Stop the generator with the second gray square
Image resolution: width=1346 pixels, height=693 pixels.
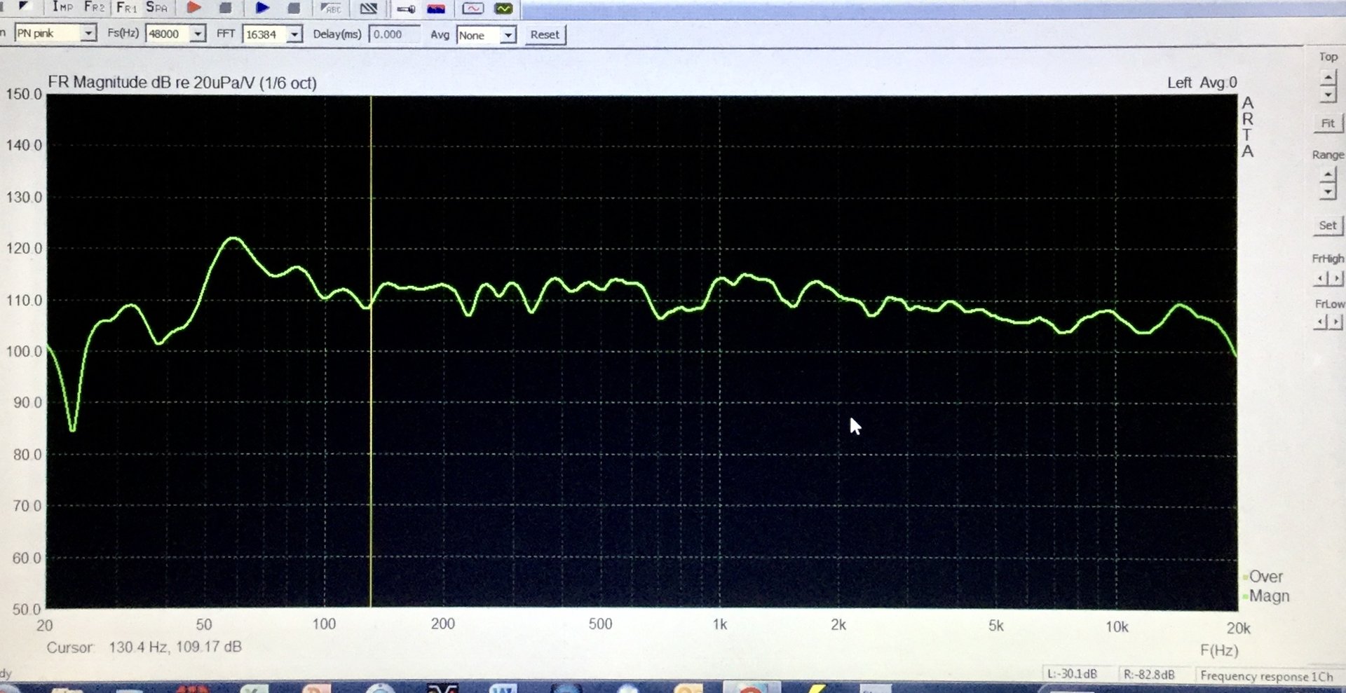[294, 8]
